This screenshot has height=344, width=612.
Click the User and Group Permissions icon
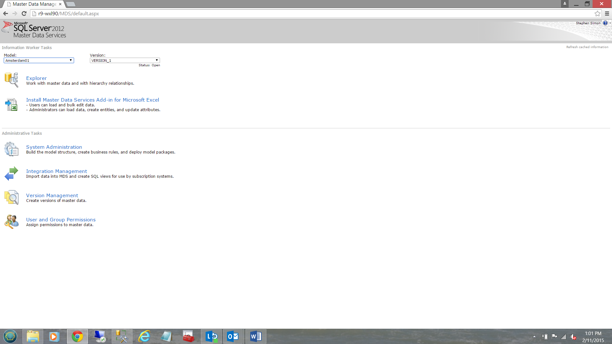(11, 222)
